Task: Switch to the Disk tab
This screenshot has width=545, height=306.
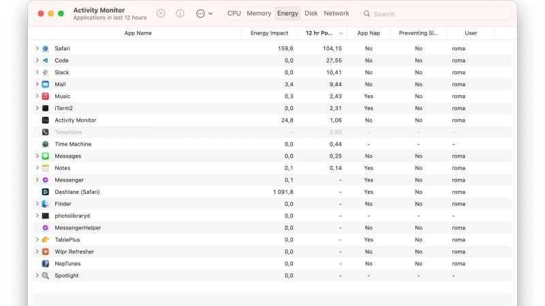Action: pos(311,14)
